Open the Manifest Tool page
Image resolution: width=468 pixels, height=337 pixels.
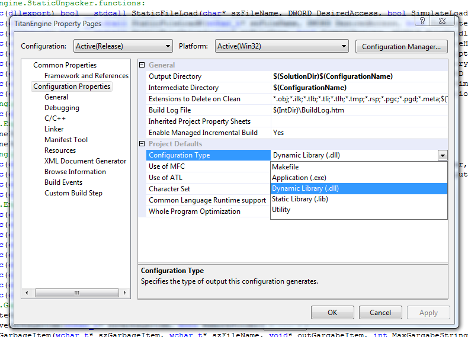coord(66,140)
